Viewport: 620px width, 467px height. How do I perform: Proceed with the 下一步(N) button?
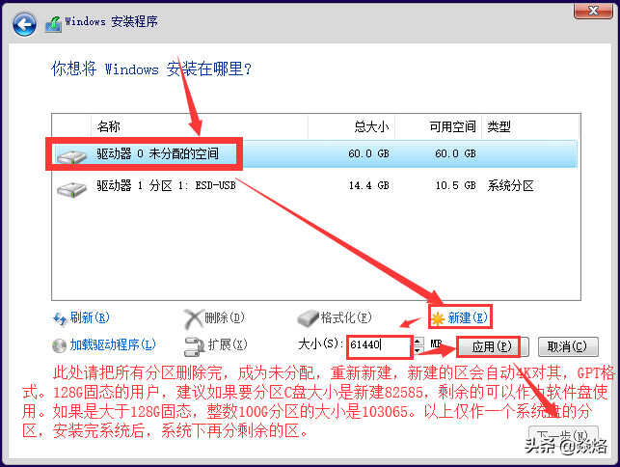[563, 436]
